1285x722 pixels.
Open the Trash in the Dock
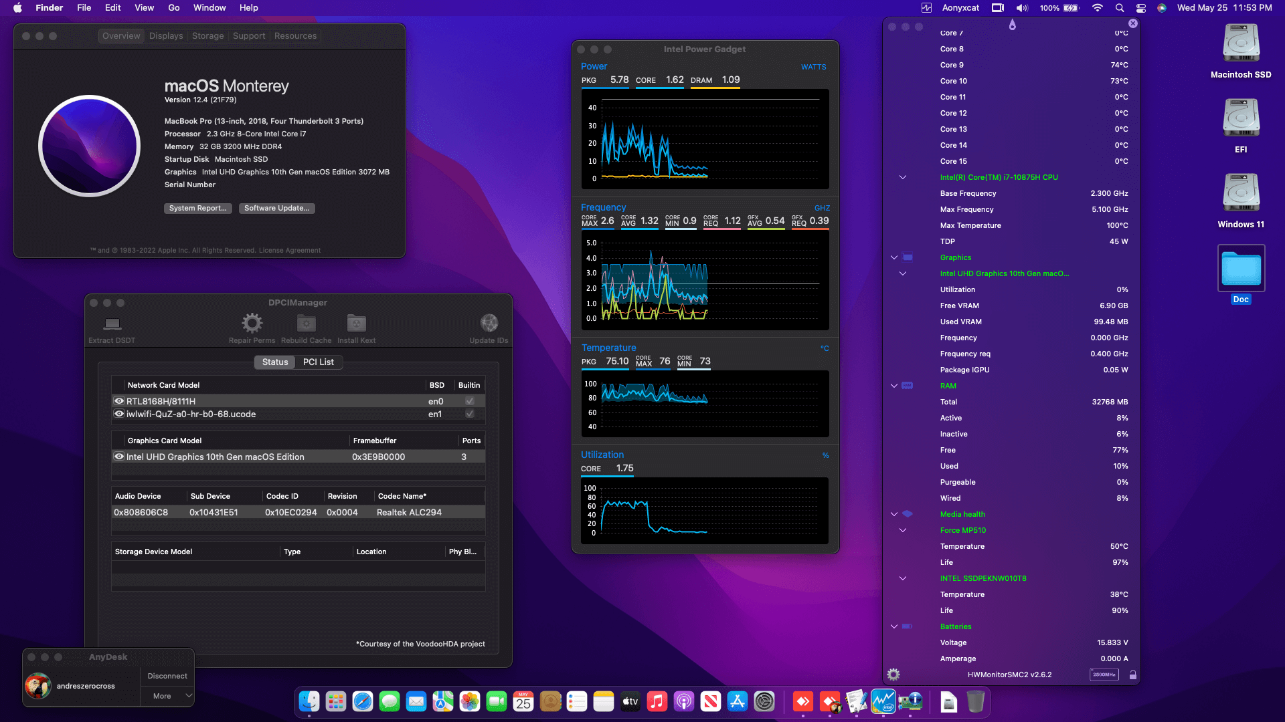(976, 701)
